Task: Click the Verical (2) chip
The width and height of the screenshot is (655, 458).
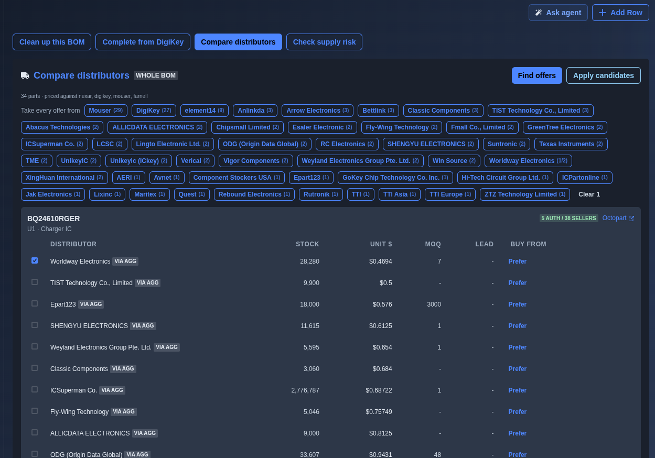Action: (195, 161)
